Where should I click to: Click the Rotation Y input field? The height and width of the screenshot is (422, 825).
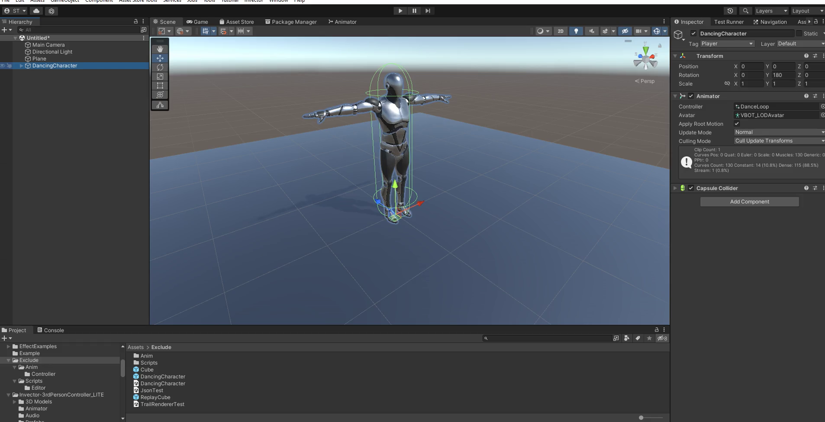[783, 75]
